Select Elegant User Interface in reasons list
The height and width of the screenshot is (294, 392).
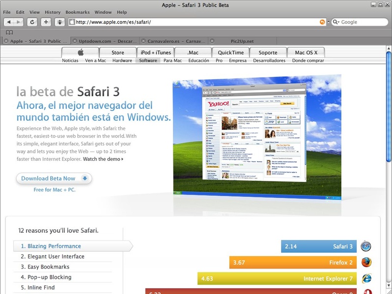coord(53,256)
